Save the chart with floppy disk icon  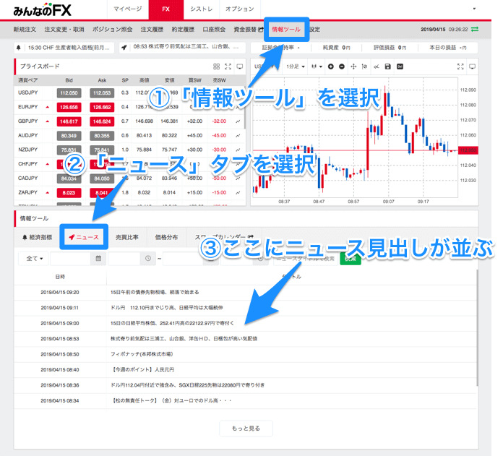[x=388, y=66]
